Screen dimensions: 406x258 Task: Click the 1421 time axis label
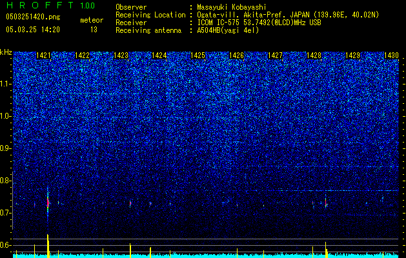(43, 55)
